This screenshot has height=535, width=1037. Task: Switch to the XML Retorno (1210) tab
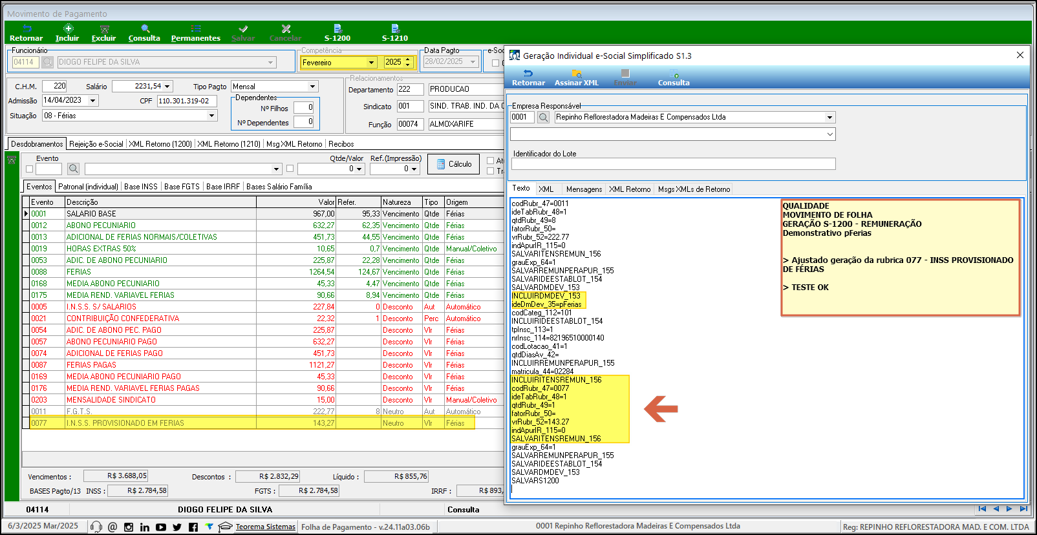pyautogui.click(x=229, y=144)
